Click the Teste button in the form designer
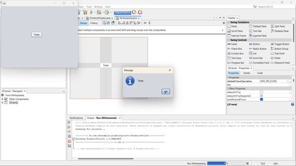The image size is (296, 166). (106, 65)
